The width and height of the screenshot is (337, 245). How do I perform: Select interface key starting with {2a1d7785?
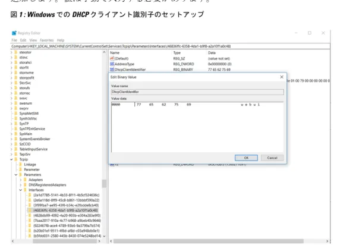point(67,195)
